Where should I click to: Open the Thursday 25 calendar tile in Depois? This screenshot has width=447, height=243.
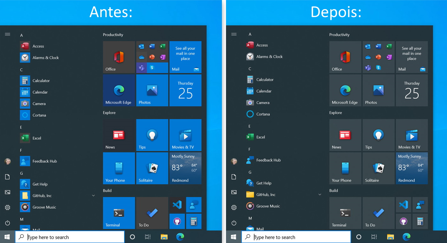pos(412,90)
